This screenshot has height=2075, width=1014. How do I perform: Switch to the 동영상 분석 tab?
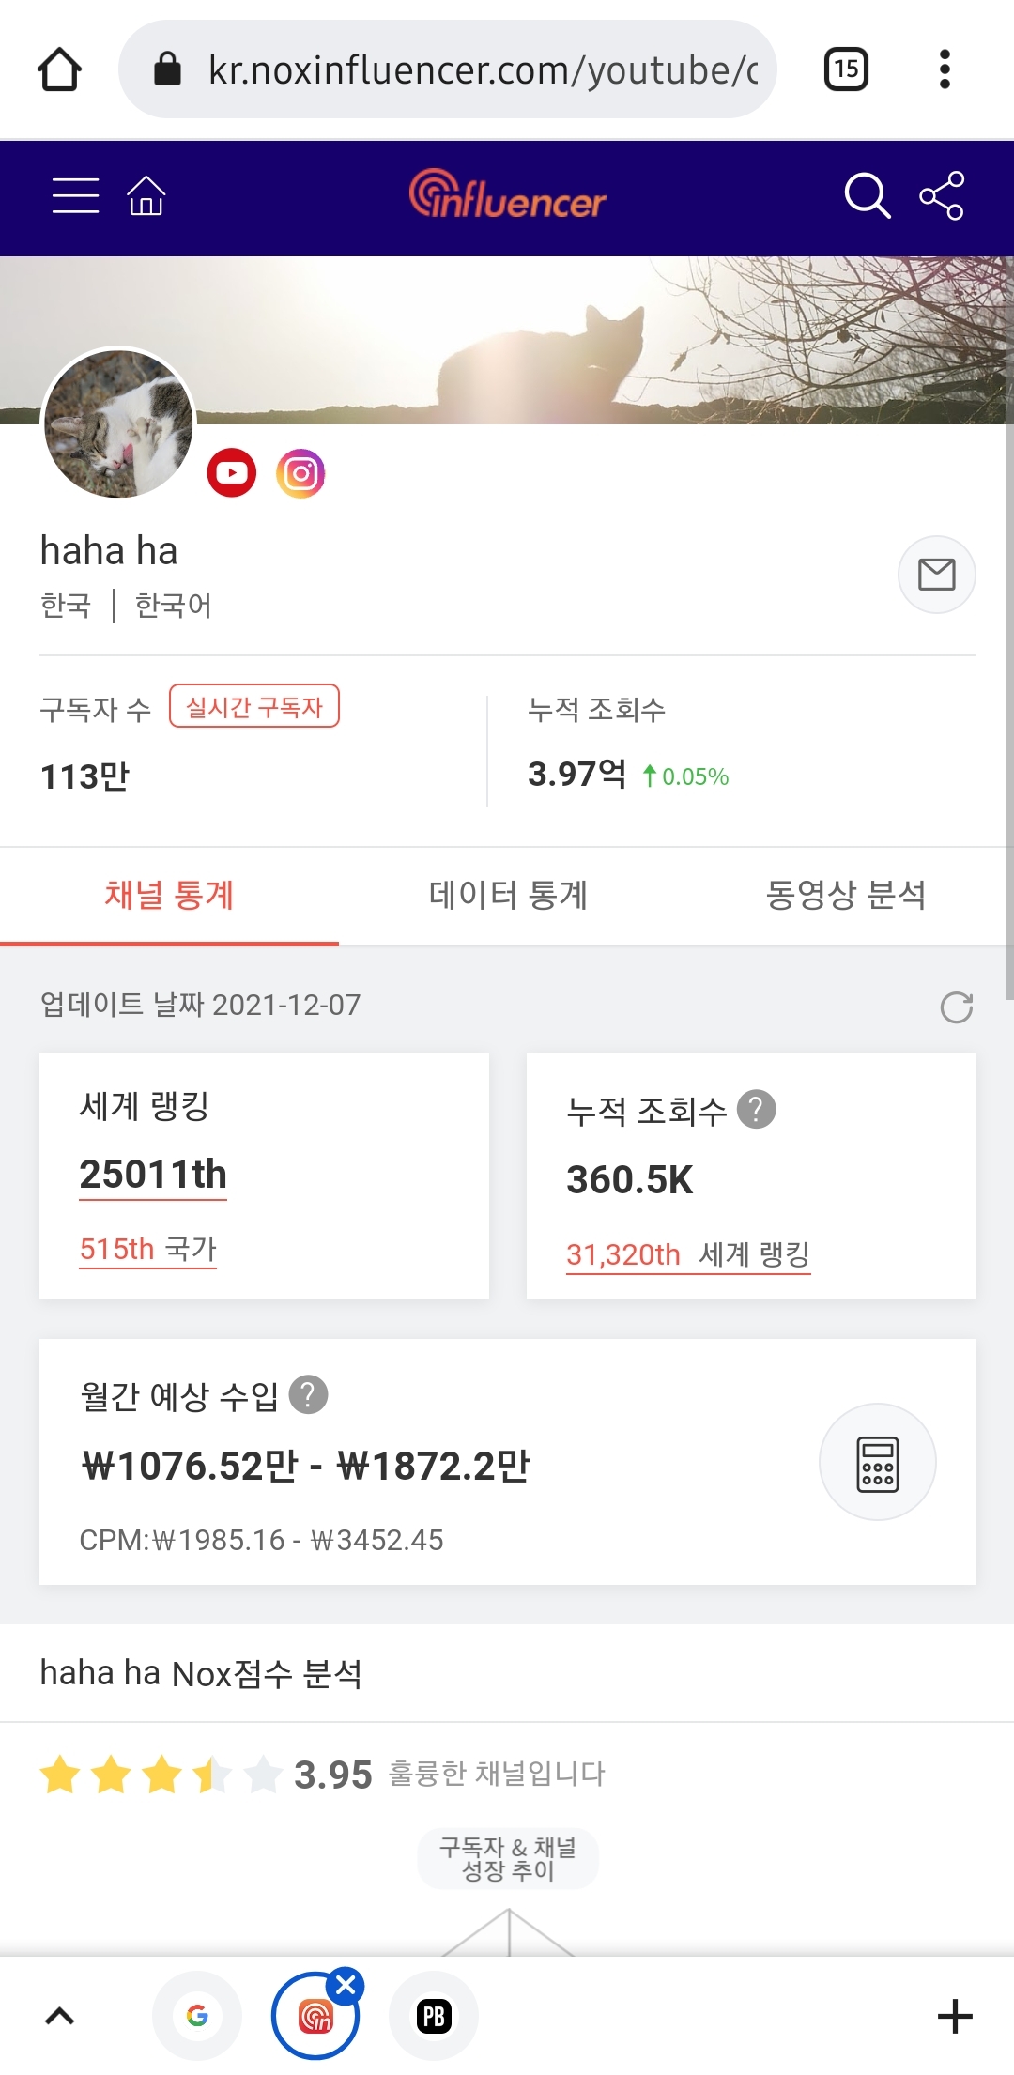pyautogui.click(x=845, y=895)
